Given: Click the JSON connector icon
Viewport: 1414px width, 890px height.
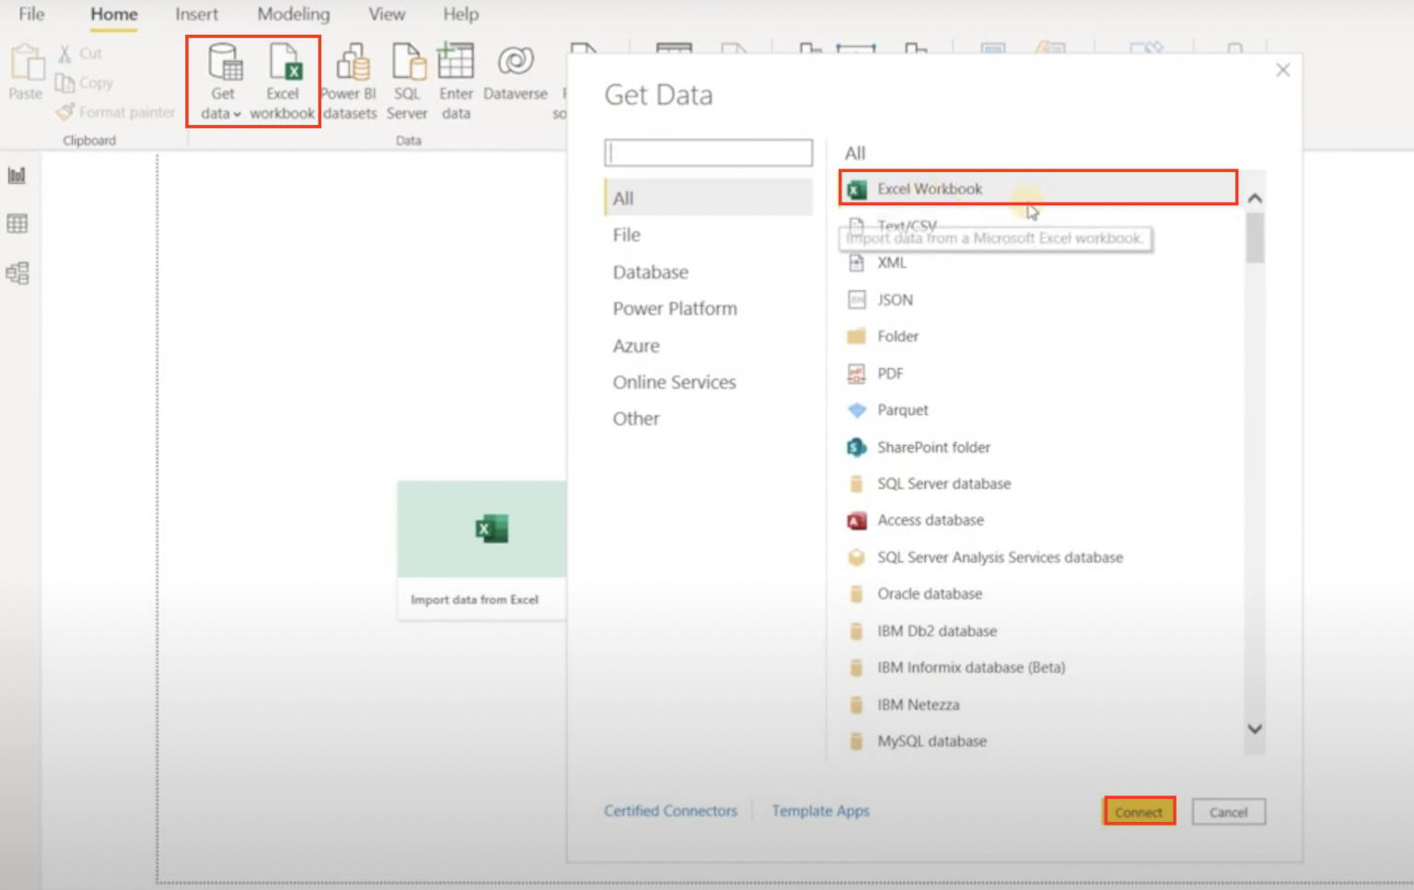Looking at the screenshot, I should pyautogui.click(x=856, y=299).
